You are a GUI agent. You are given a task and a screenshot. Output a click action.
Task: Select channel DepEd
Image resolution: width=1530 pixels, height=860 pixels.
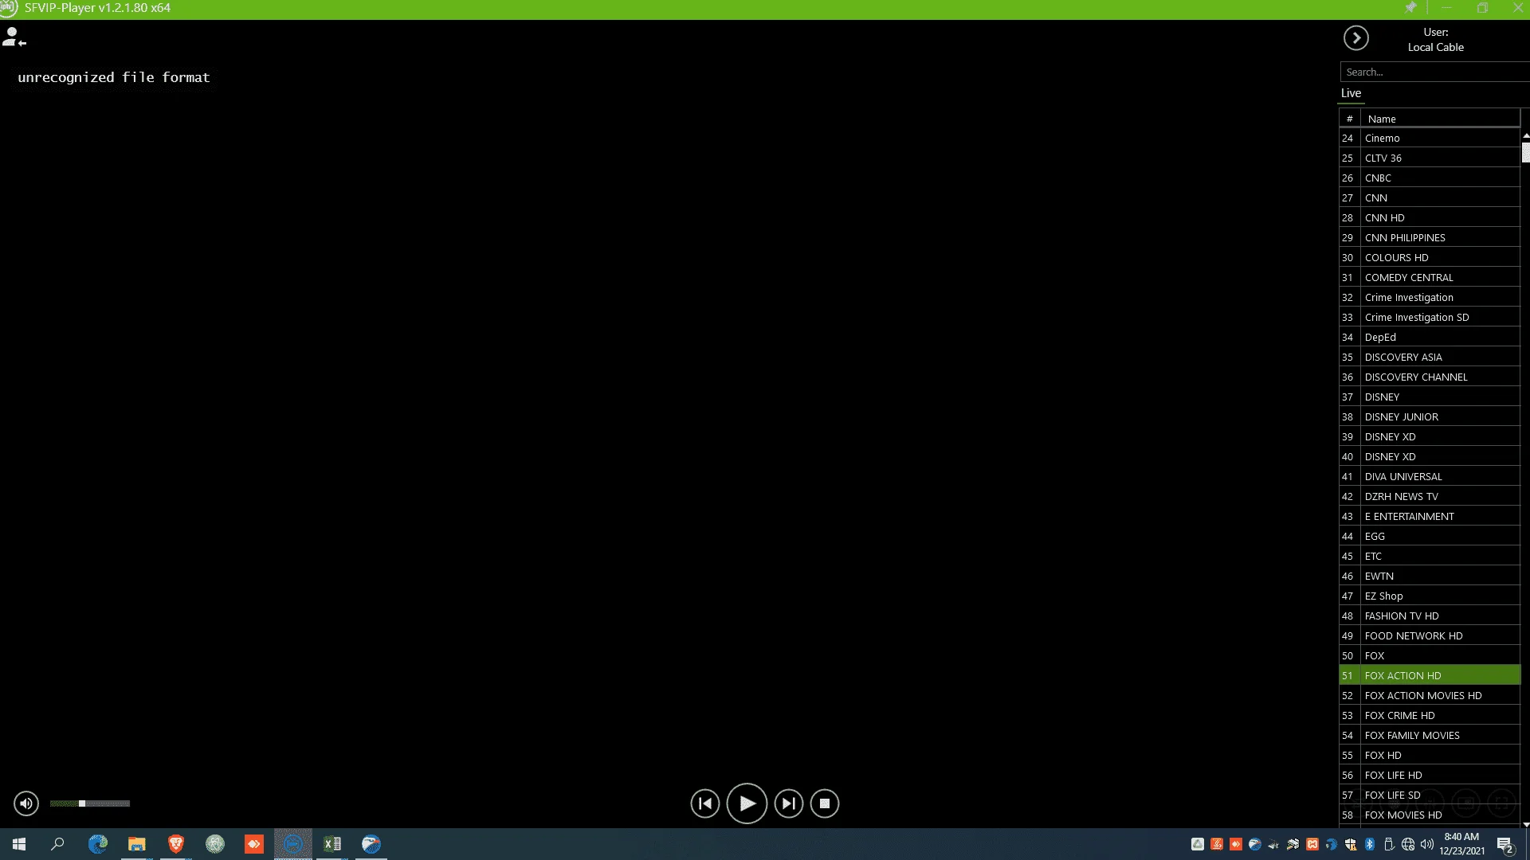click(x=1430, y=337)
